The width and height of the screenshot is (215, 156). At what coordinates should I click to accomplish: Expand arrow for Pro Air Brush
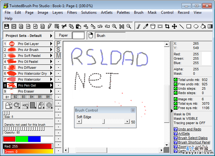51,50
